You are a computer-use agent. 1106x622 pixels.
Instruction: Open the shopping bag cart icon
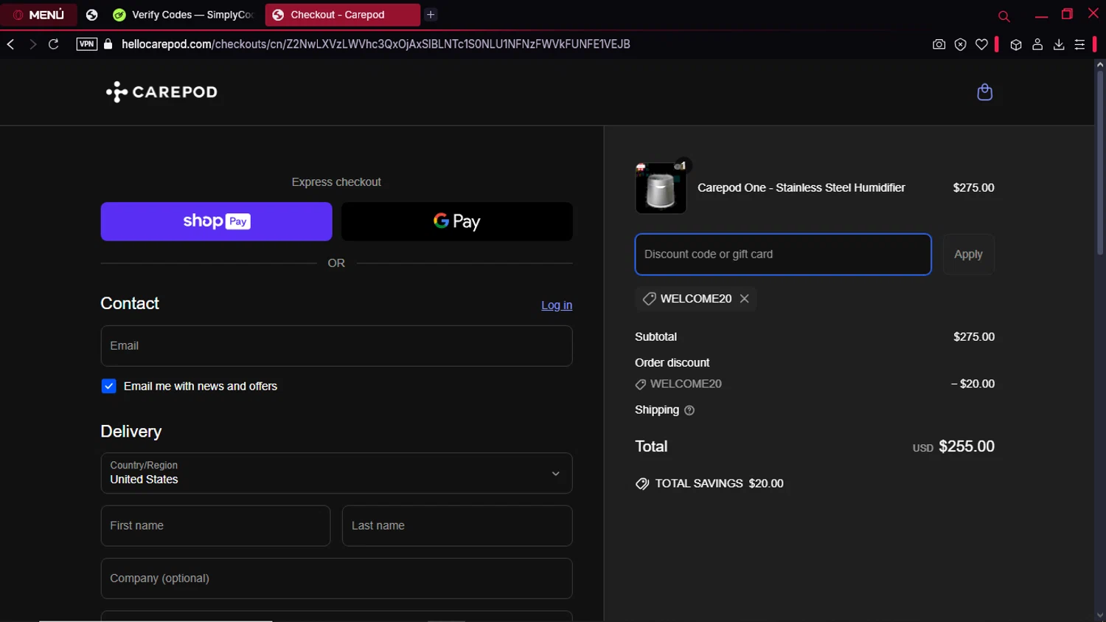[x=984, y=91]
